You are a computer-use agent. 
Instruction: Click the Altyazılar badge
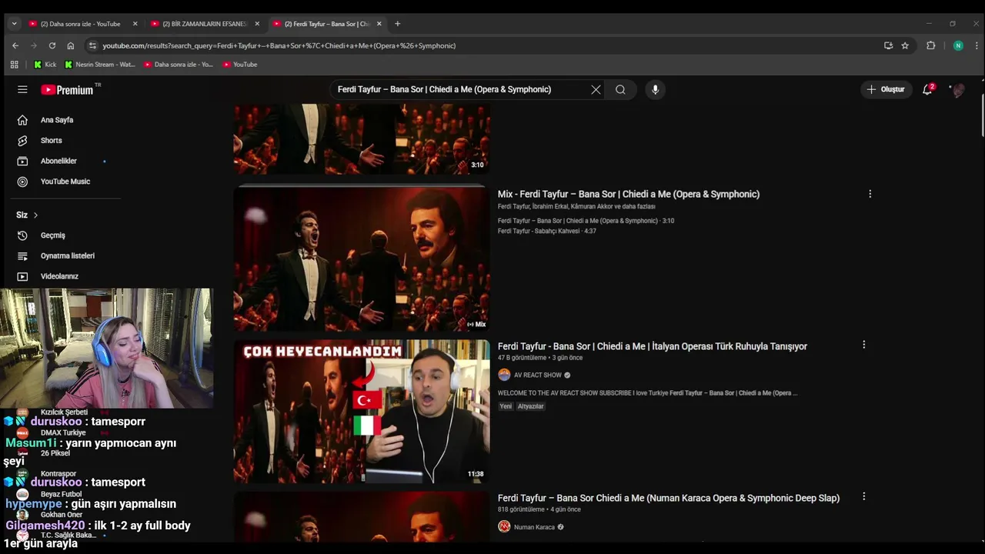tap(531, 406)
